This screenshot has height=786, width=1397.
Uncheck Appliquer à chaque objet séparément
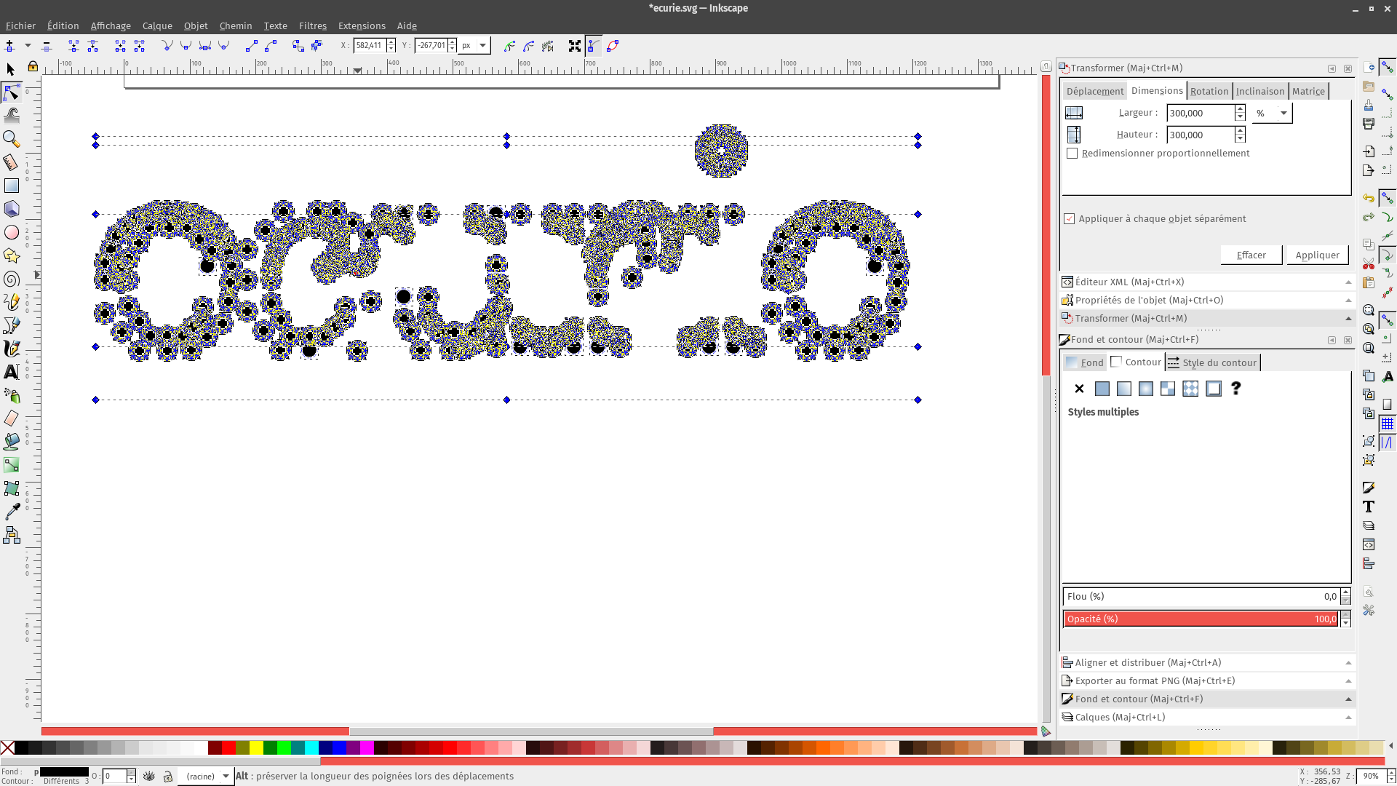[1070, 219]
